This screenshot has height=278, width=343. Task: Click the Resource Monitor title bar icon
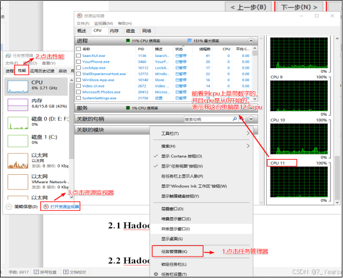(x=80, y=16)
